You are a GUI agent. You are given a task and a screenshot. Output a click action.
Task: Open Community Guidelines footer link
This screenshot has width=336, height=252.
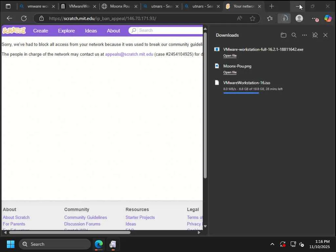(x=86, y=217)
